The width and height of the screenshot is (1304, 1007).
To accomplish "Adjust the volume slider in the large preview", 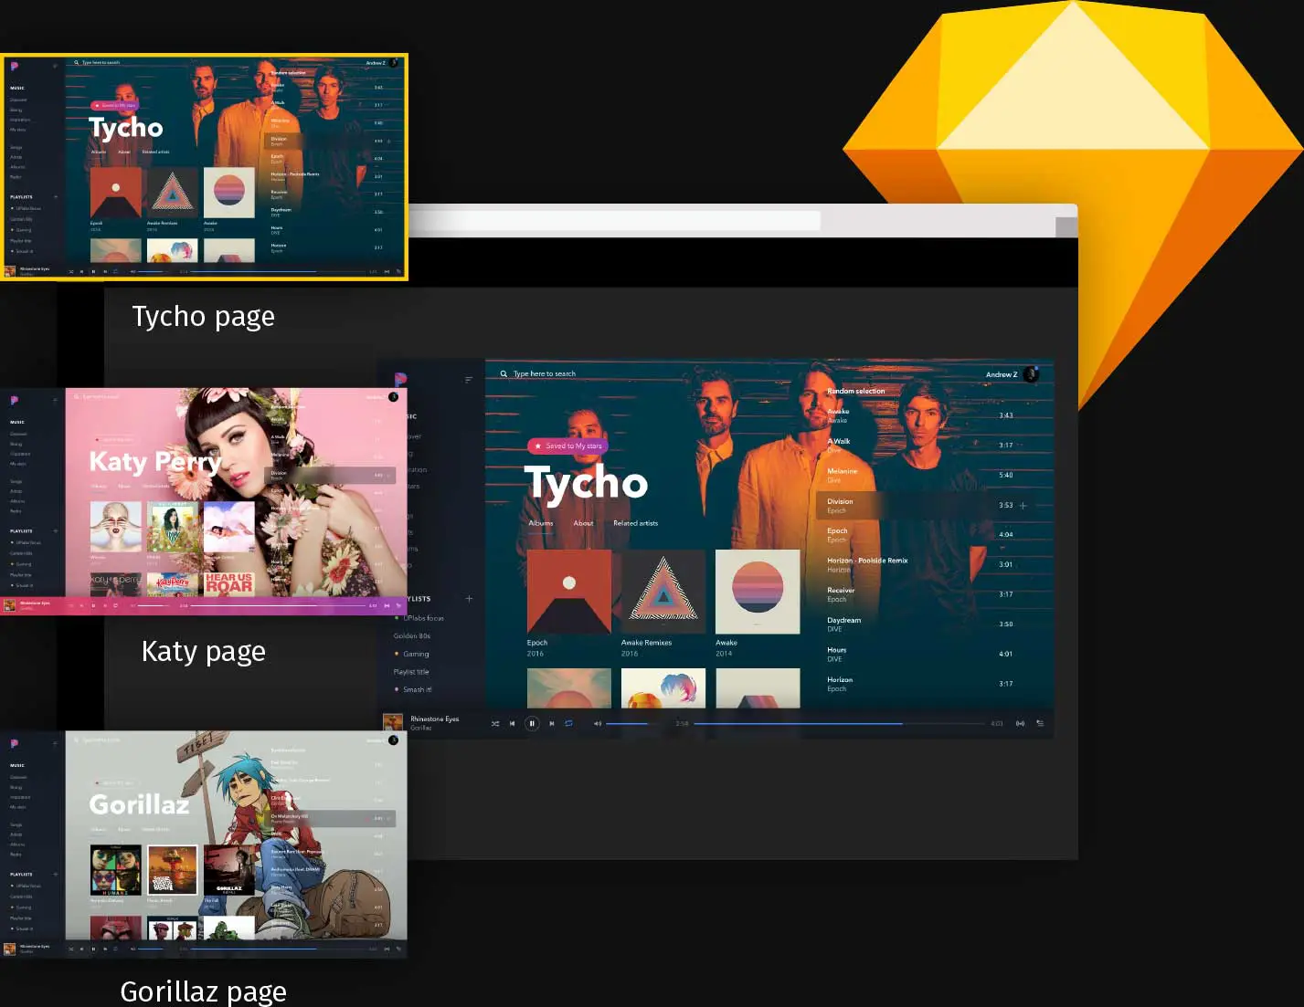I will 632,724.
